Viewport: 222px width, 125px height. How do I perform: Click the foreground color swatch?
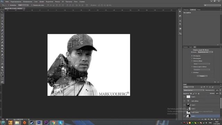click(x=1, y=75)
